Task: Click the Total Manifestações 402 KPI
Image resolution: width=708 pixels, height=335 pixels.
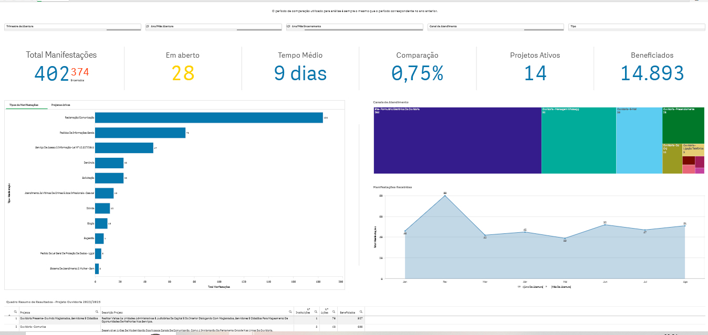Action: pos(52,73)
